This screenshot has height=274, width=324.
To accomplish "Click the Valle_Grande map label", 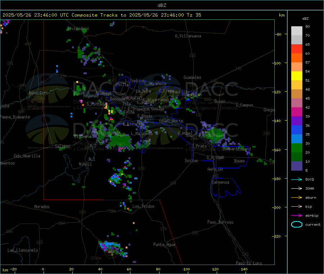I will point(107,133).
